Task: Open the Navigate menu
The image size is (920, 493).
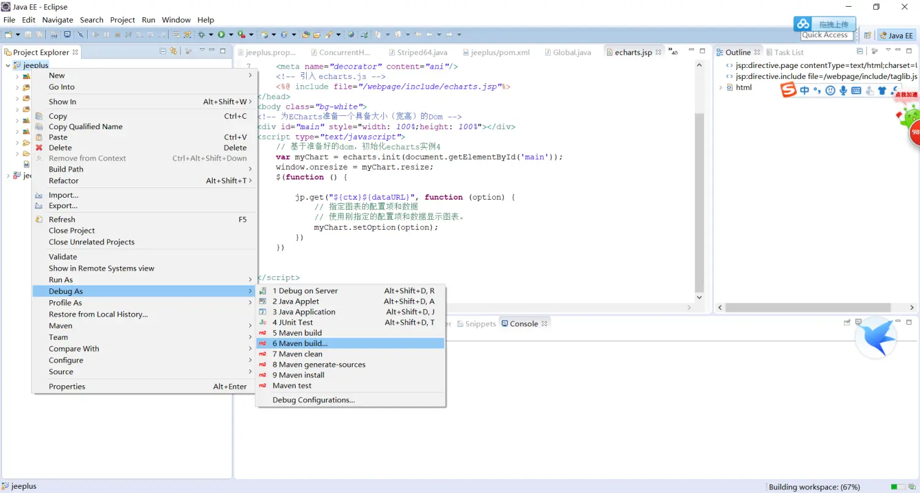Action: point(58,20)
